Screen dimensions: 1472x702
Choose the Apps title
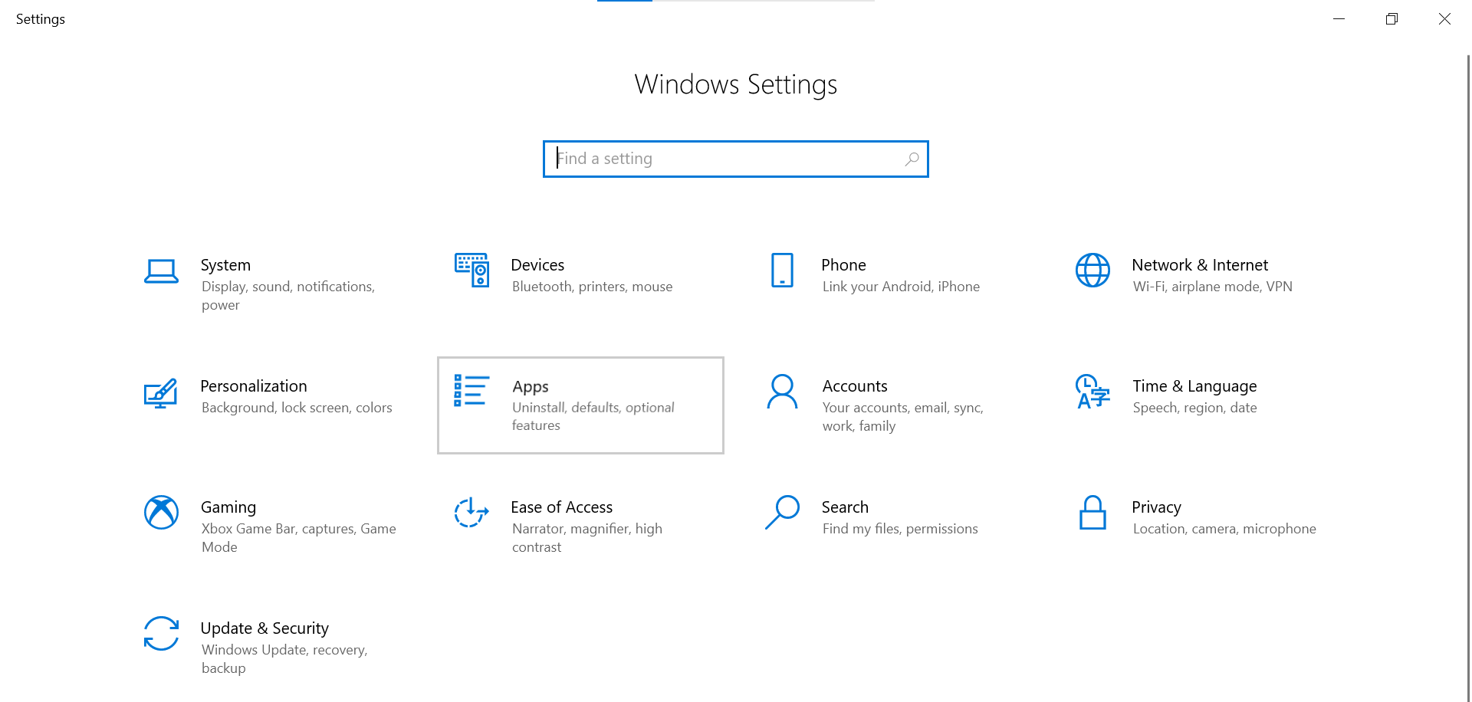pos(531,387)
